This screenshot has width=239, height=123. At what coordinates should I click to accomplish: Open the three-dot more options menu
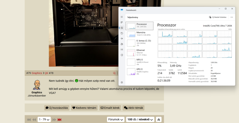[x=232, y=17]
